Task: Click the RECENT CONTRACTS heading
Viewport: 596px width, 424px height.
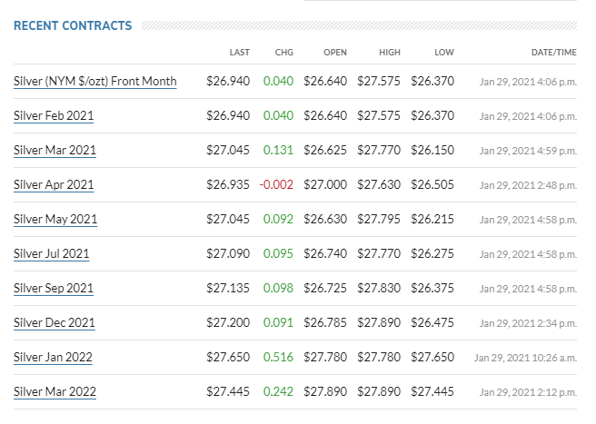Action: pyautogui.click(x=73, y=25)
